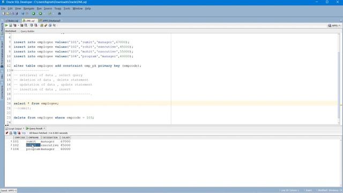Switch to the DML.sql tab
Screen dimensions: 343x193
[29, 21]
